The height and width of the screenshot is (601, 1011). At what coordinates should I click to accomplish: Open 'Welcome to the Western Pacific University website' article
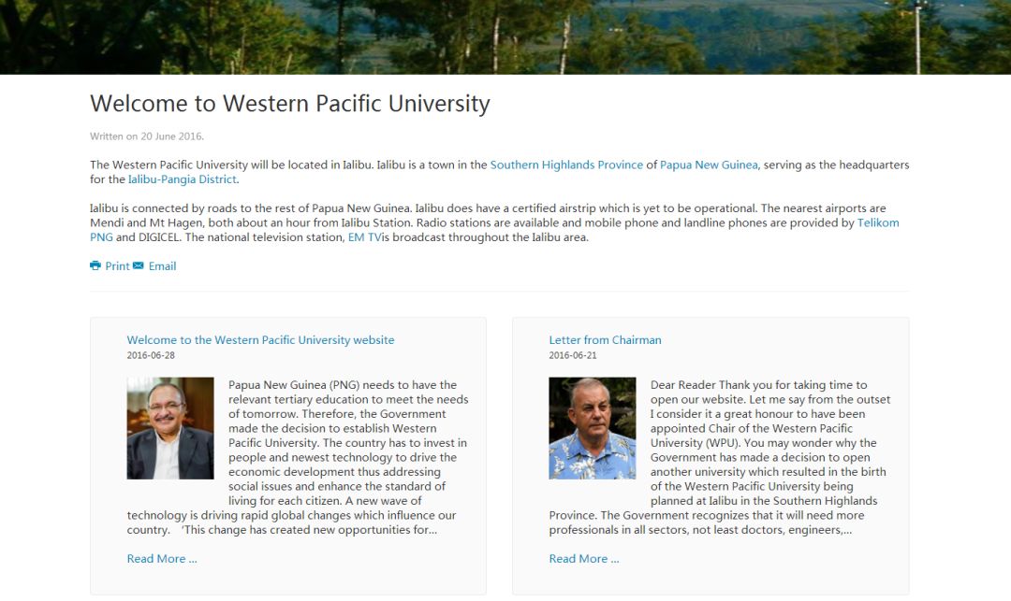coord(260,339)
